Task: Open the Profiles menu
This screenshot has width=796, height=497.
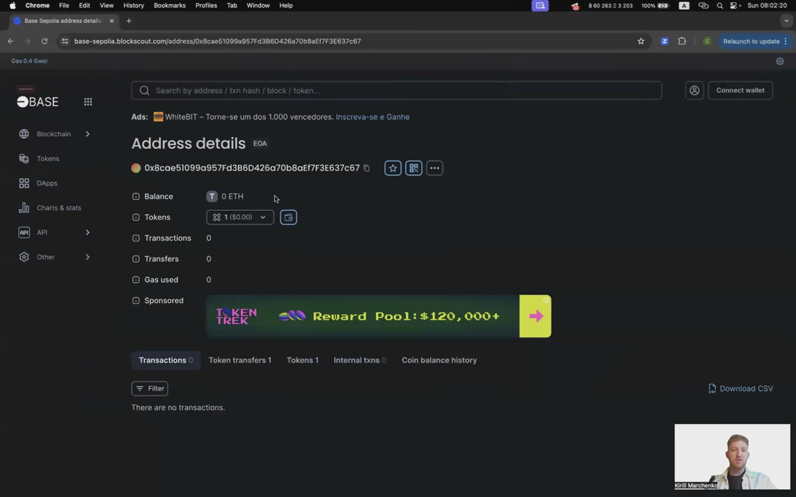Action: click(x=206, y=6)
